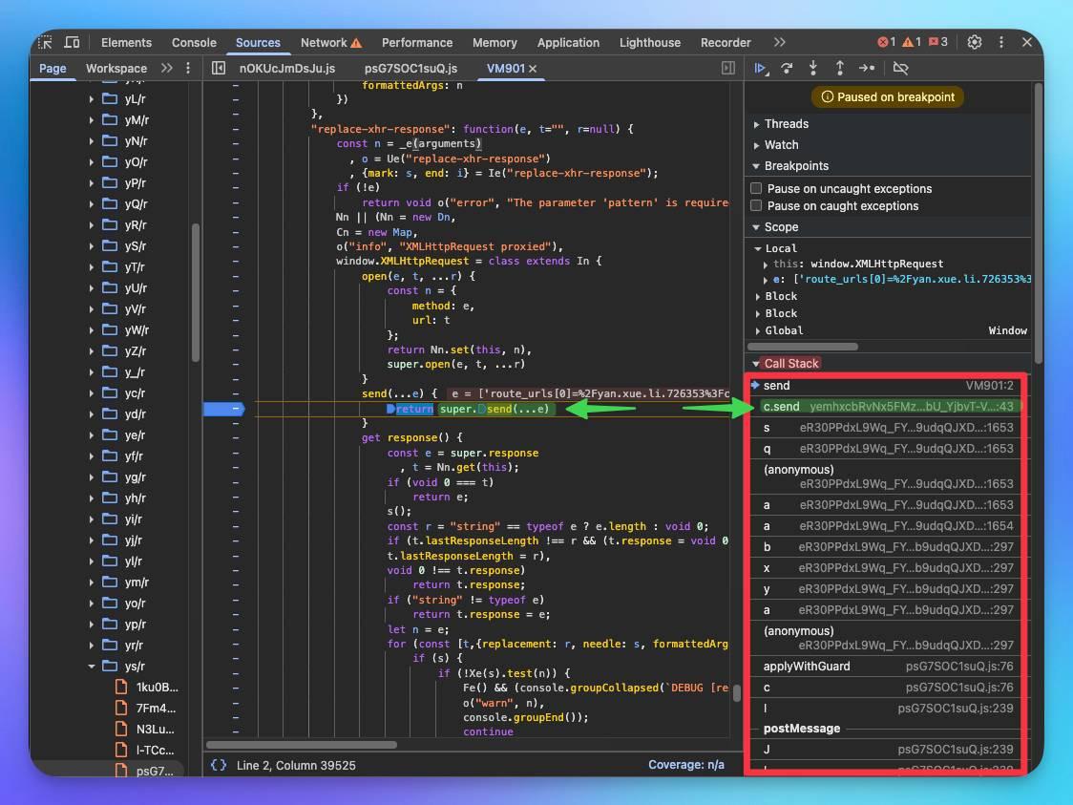The width and height of the screenshot is (1073, 805).
Task: Open the Recorder panel
Action: point(726,42)
